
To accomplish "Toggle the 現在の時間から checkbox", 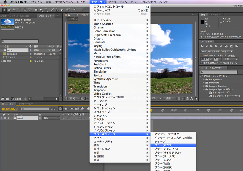I will [202, 63].
